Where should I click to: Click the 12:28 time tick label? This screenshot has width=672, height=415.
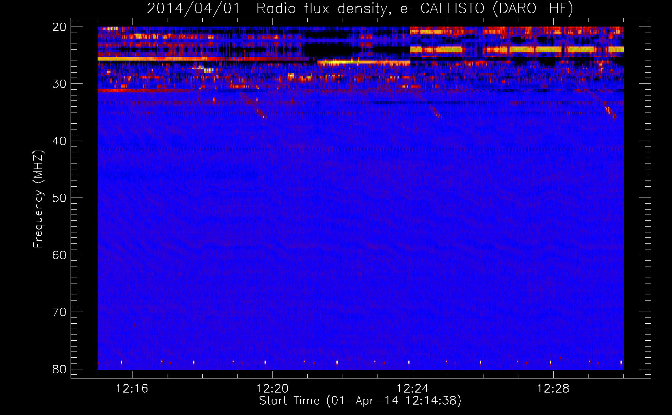click(553, 389)
